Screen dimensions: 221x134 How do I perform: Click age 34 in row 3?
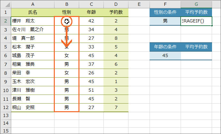click(91, 30)
